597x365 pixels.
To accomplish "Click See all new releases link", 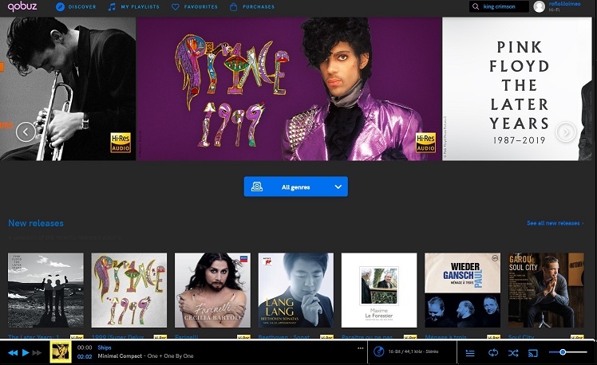I will click(555, 223).
